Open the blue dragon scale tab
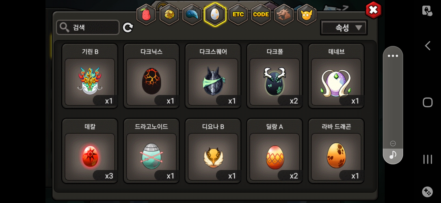Screen dimensions: 441x203 [192, 15]
